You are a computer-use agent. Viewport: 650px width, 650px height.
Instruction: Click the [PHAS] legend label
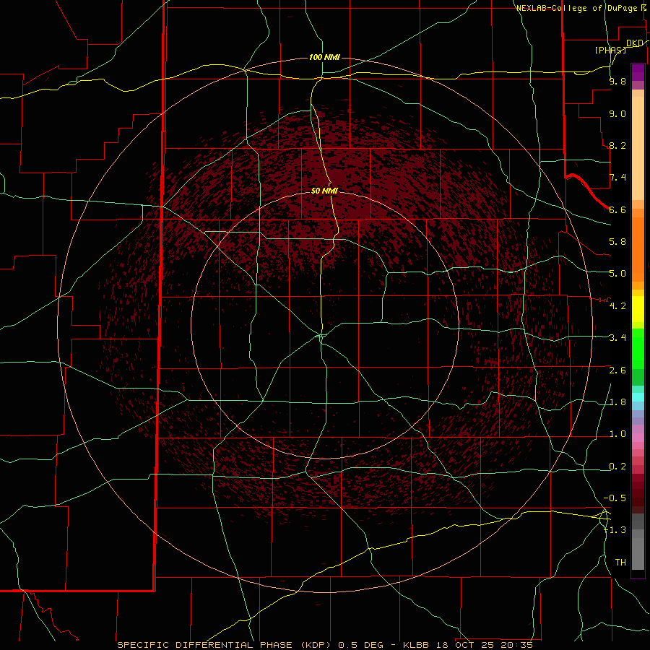click(x=610, y=50)
